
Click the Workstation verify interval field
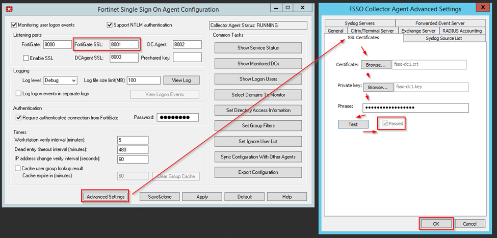click(133, 140)
